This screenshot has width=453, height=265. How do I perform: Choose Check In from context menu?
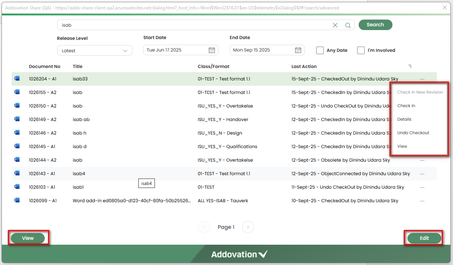(406, 106)
